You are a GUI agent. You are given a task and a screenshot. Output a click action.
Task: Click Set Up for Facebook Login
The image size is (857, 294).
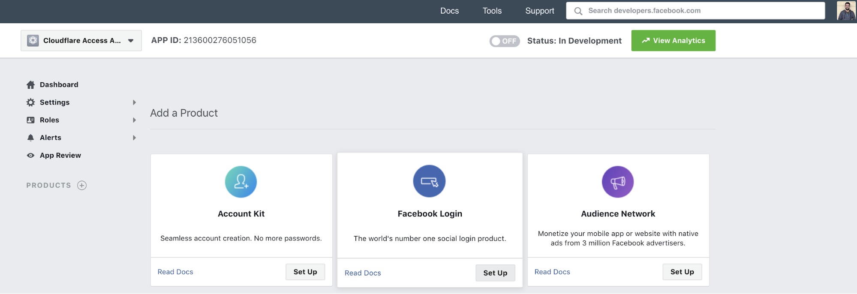point(495,273)
